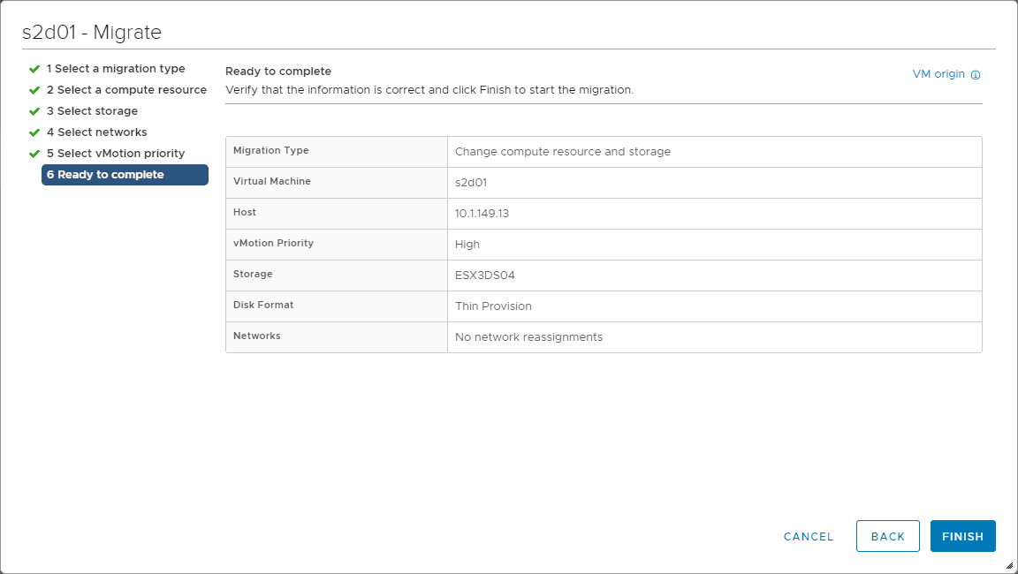Click Finish to start the migration
1018x574 pixels.
point(962,536)
